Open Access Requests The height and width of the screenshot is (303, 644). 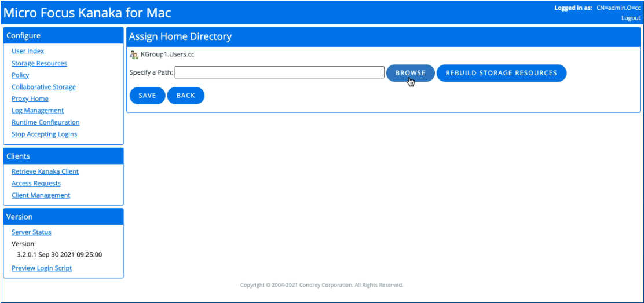click(x=36, y=183)
